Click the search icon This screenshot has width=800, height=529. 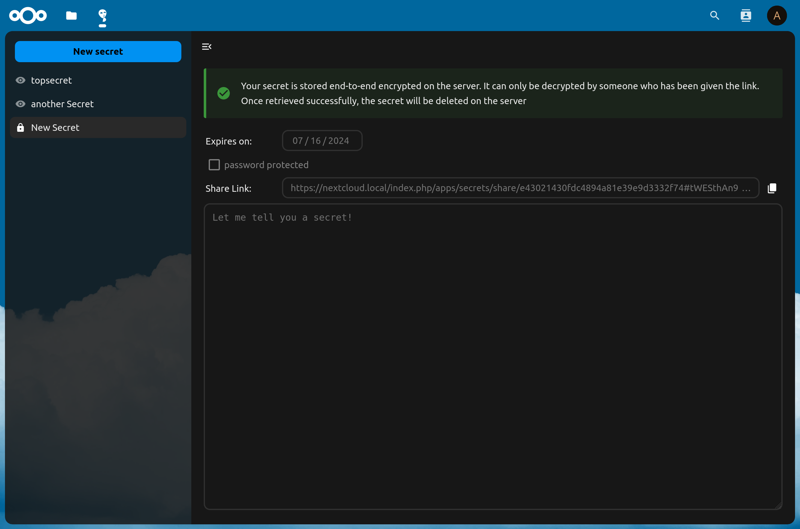(716, 16)
